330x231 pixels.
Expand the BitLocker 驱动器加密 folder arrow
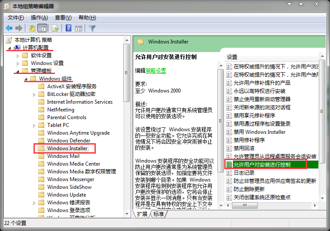click(x=34, y=94)
